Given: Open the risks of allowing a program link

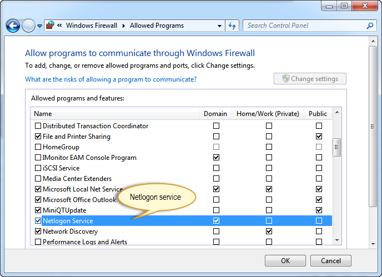Looking at the screenshot, I should pos(111,79).
